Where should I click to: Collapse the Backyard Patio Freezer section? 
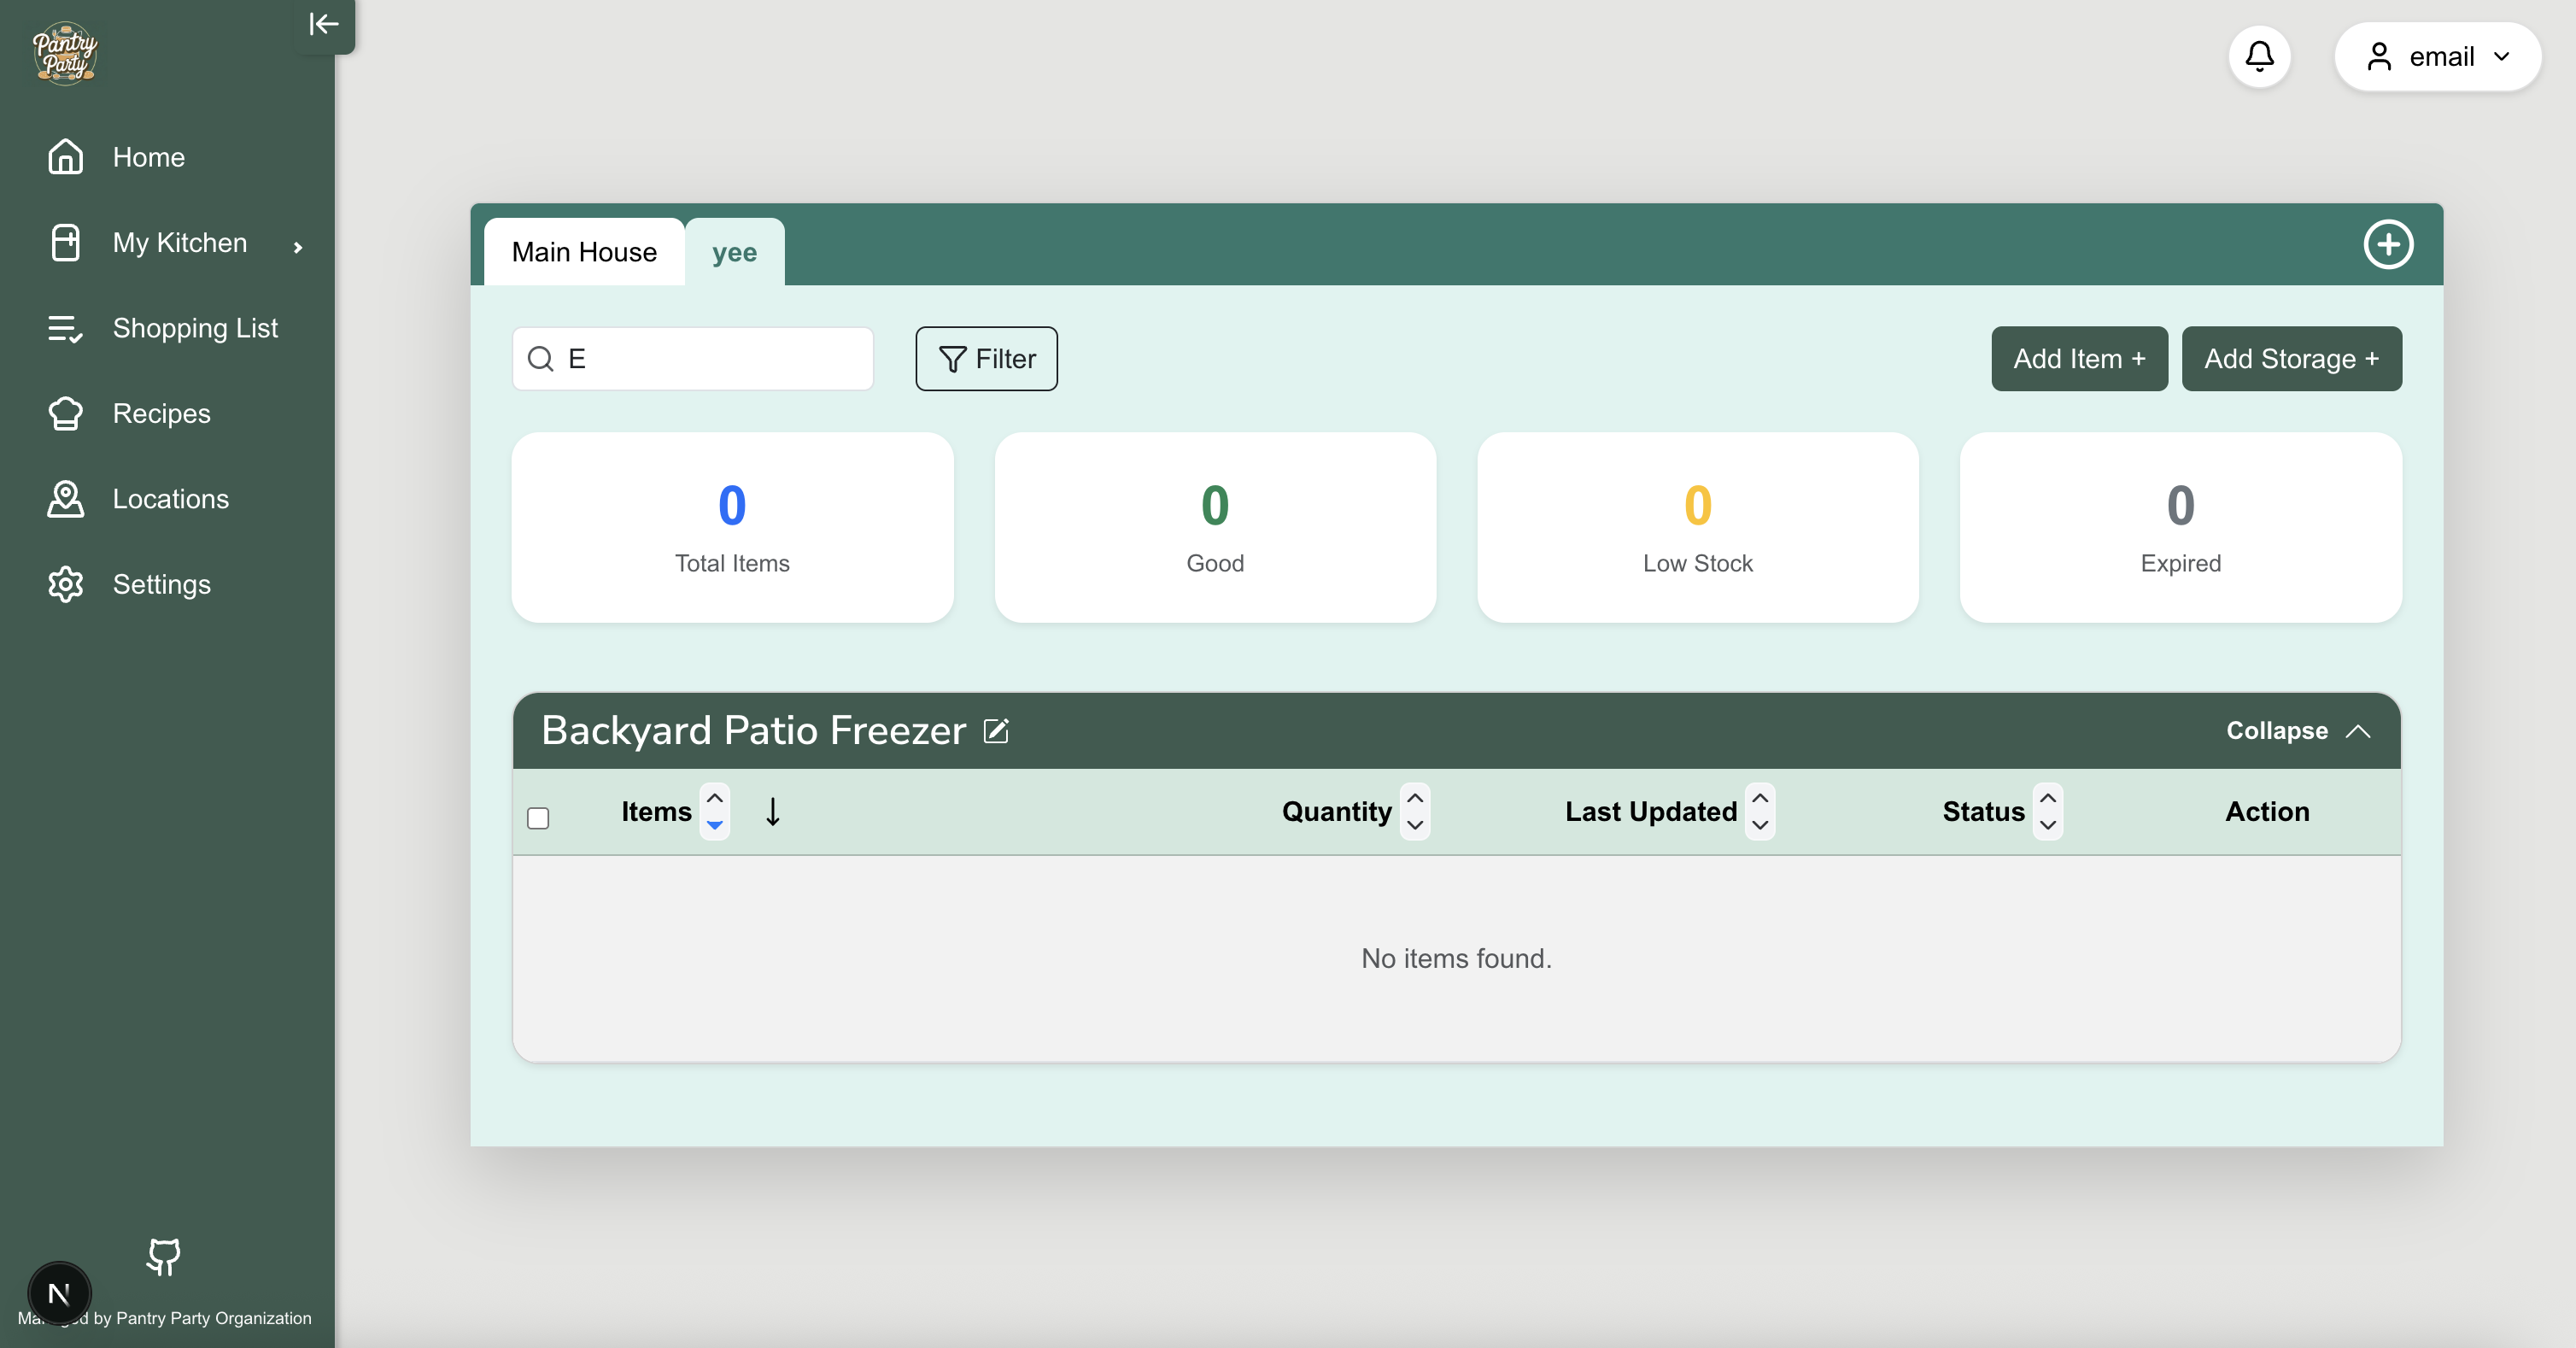[2298, 731]
